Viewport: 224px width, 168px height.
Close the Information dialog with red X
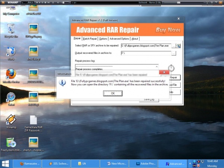(164, 72)
